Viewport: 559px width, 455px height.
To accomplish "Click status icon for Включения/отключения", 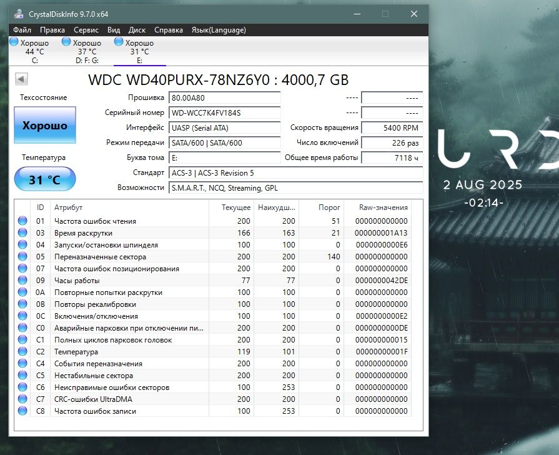I will (x=22, y=316).
